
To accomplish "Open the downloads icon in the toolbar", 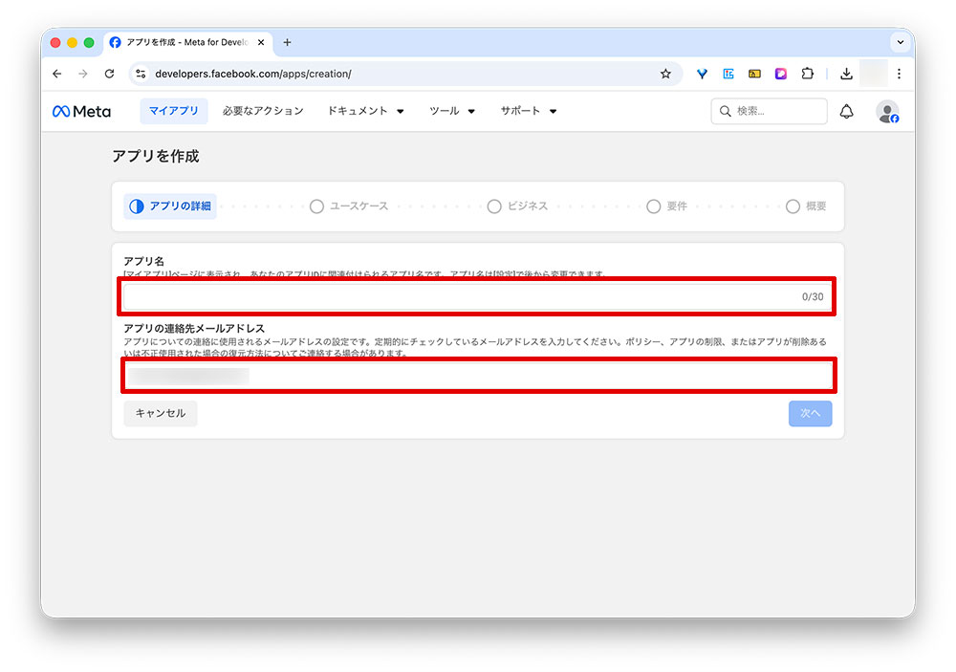I will pos(845,74).
